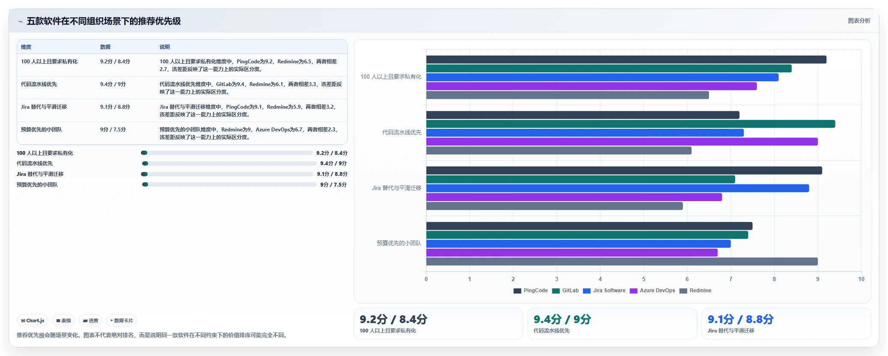Click progress bar for 100 人以上且要求私有化

tap(227, 153)
